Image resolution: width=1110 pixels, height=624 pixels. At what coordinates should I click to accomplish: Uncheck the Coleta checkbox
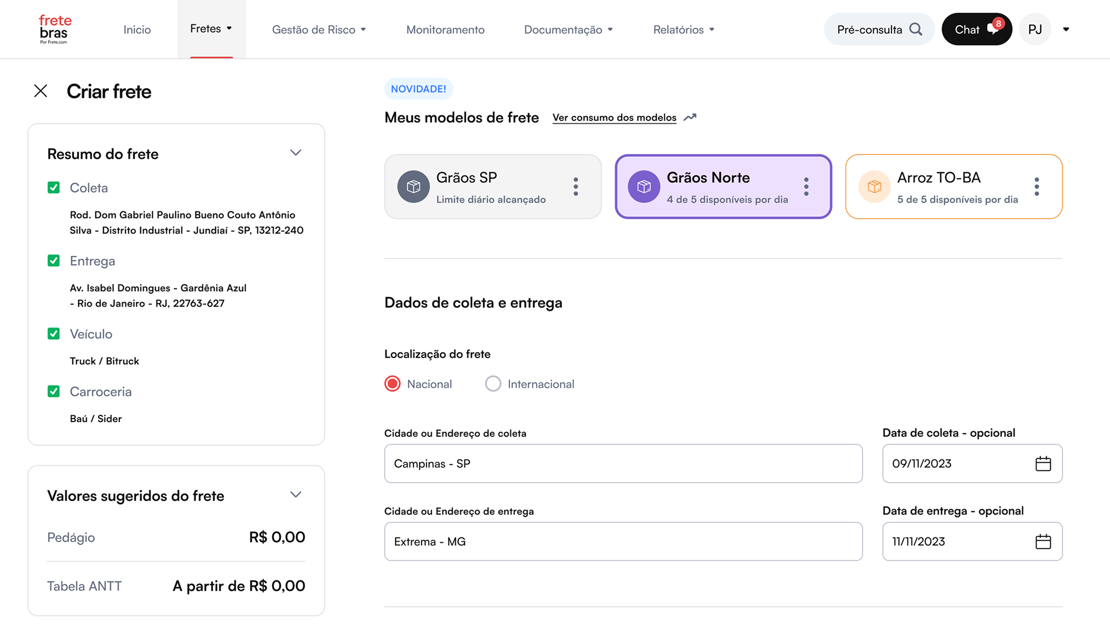(x=54, y=187)
